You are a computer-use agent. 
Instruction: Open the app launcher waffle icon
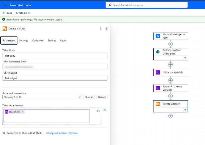click(4, 5)
